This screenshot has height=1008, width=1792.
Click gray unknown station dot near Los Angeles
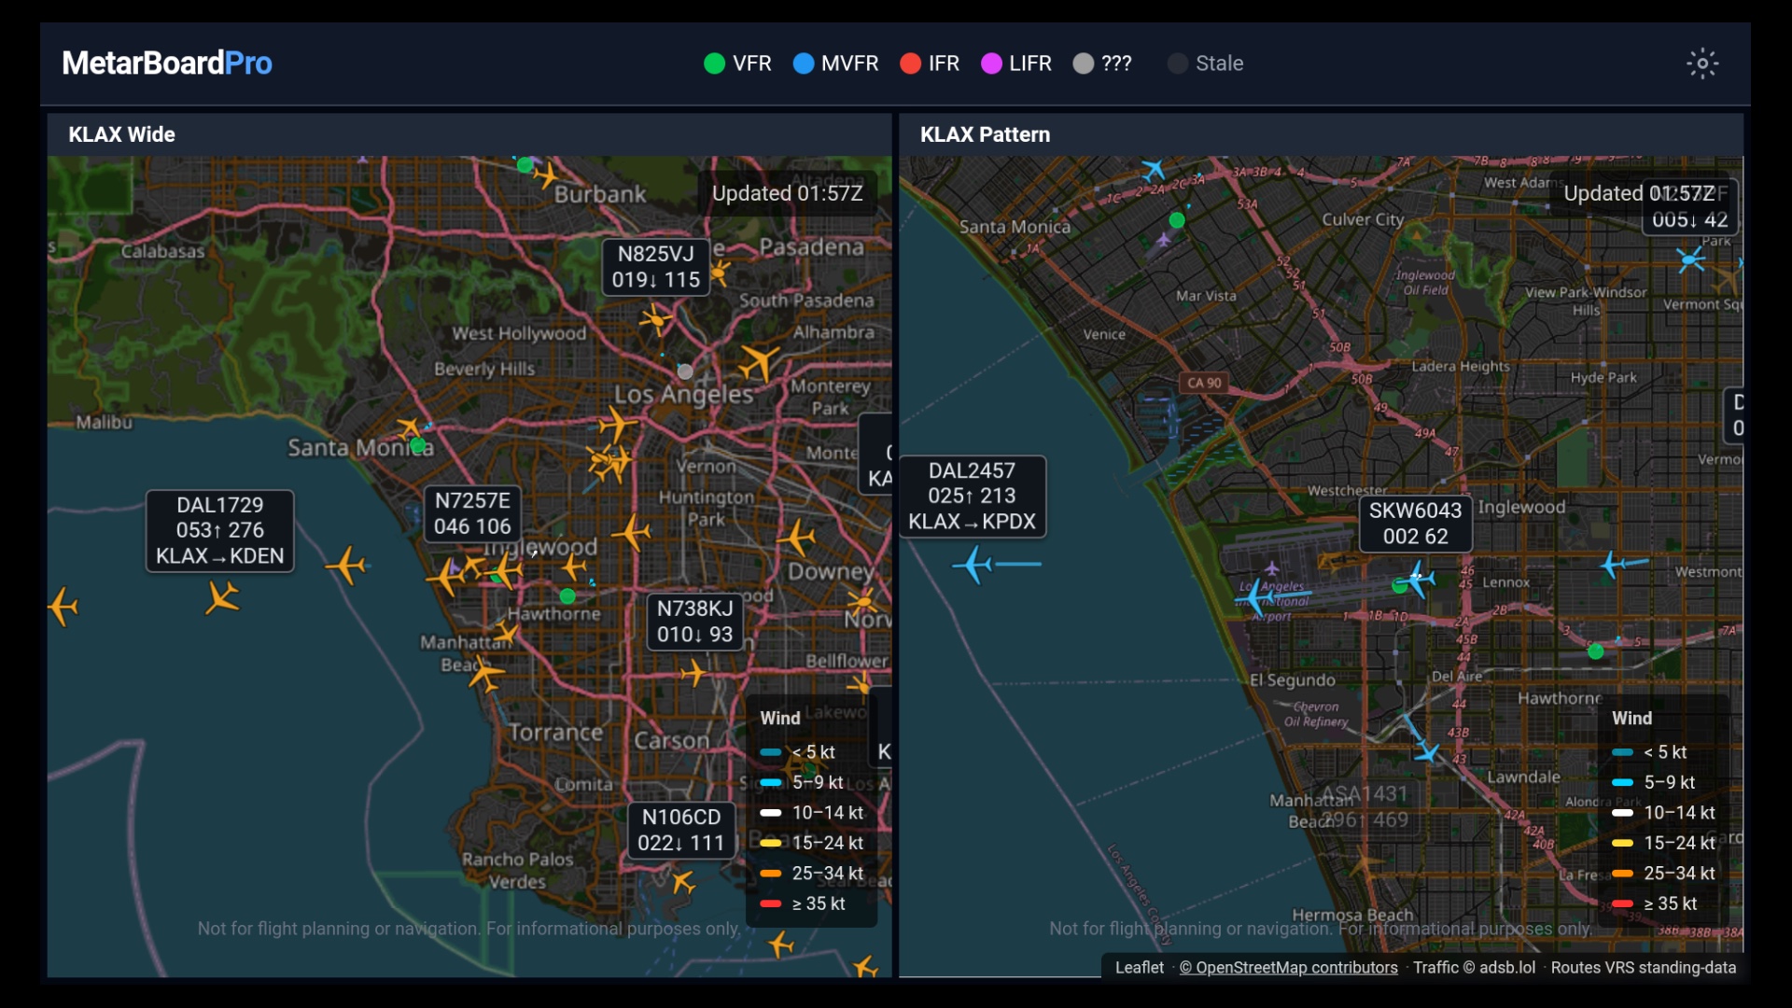pos(685,371)
